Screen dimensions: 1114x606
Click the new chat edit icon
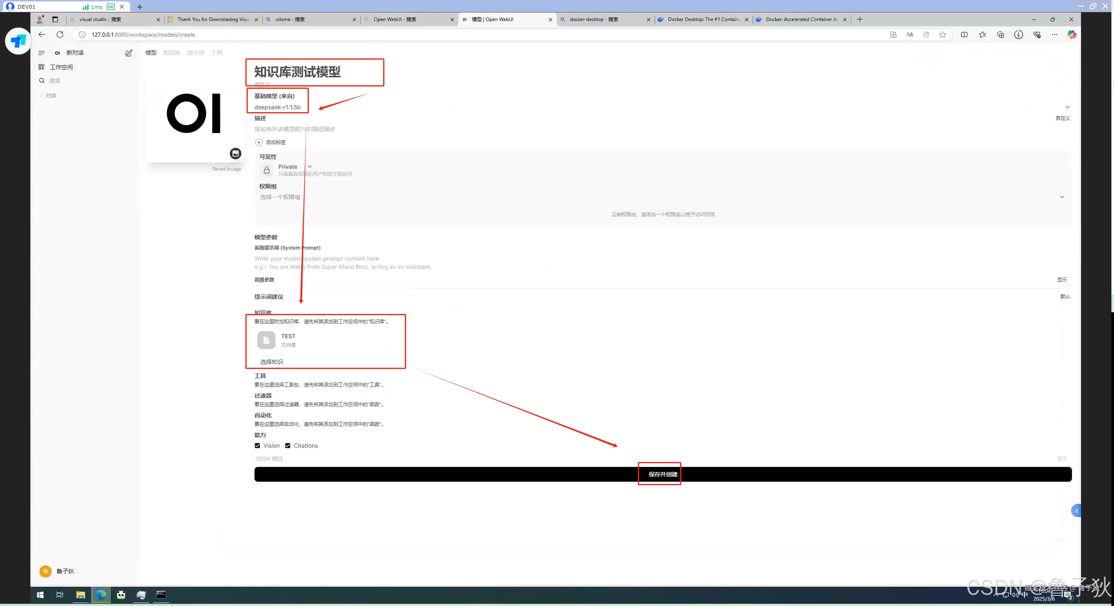tap(129, 53)
